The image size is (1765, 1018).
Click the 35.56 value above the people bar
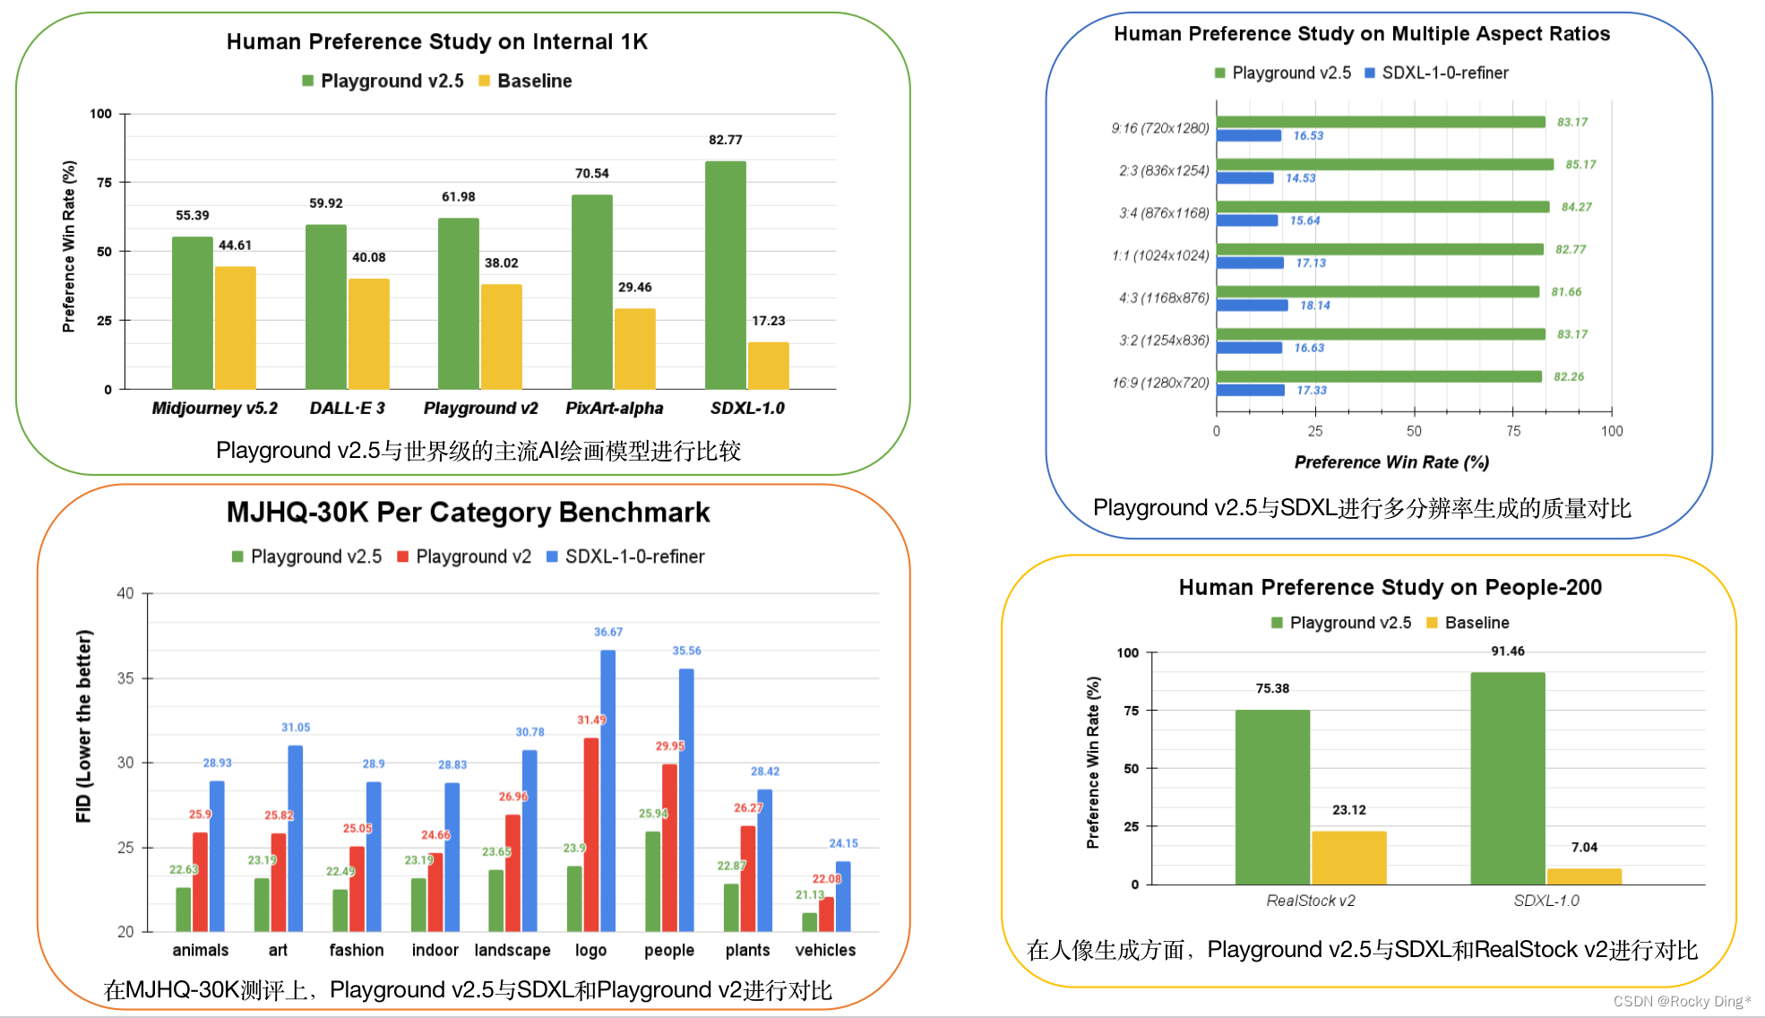[687, 651]
